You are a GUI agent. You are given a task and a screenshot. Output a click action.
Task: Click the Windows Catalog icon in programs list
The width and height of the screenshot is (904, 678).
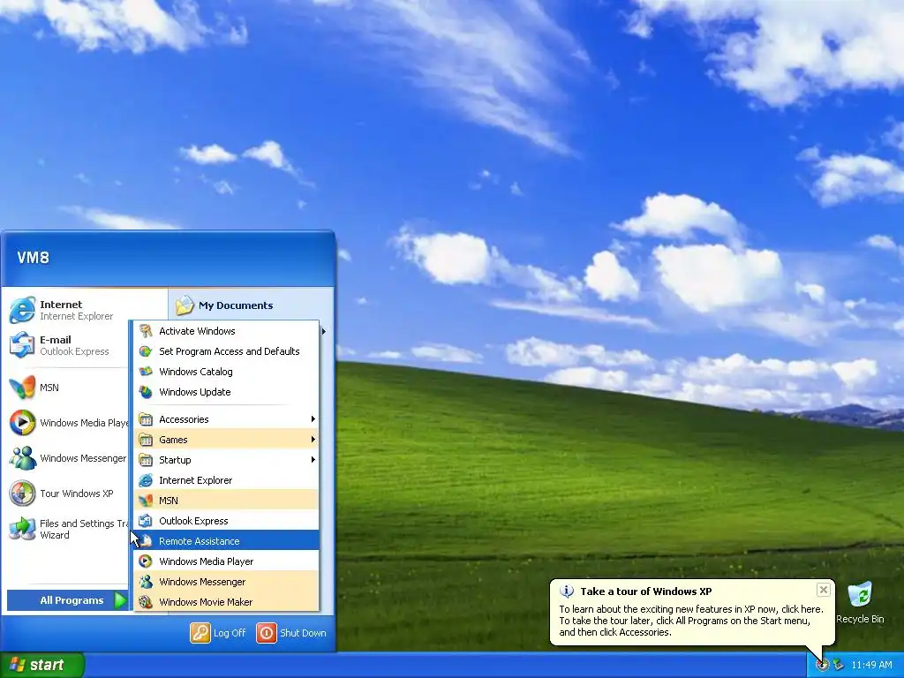[x=146, y=372]
